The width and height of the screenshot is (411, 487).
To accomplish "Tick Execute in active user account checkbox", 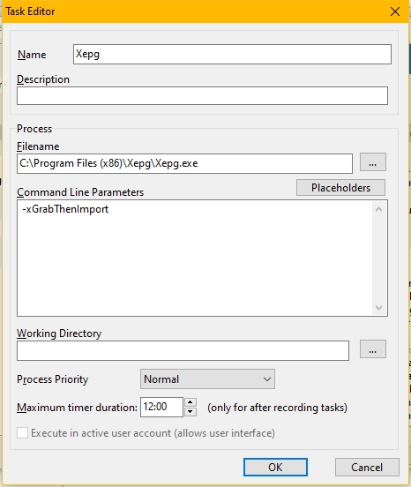I will click(x=22, y=432).
